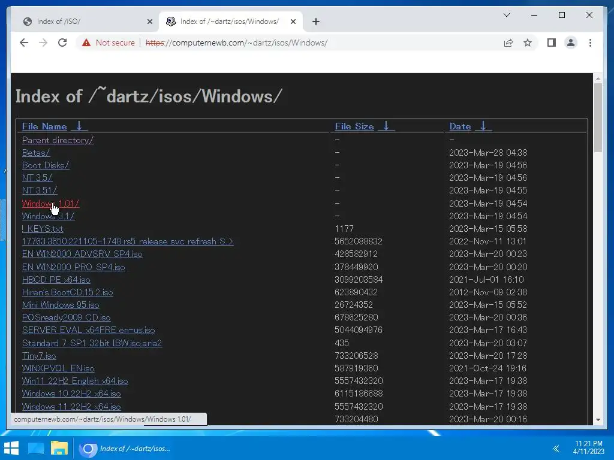Open Standard_7_SP1_32bit_IBW.iso.aria2
The width and height of the screenshot is (614, 460).
click(92, 343)
